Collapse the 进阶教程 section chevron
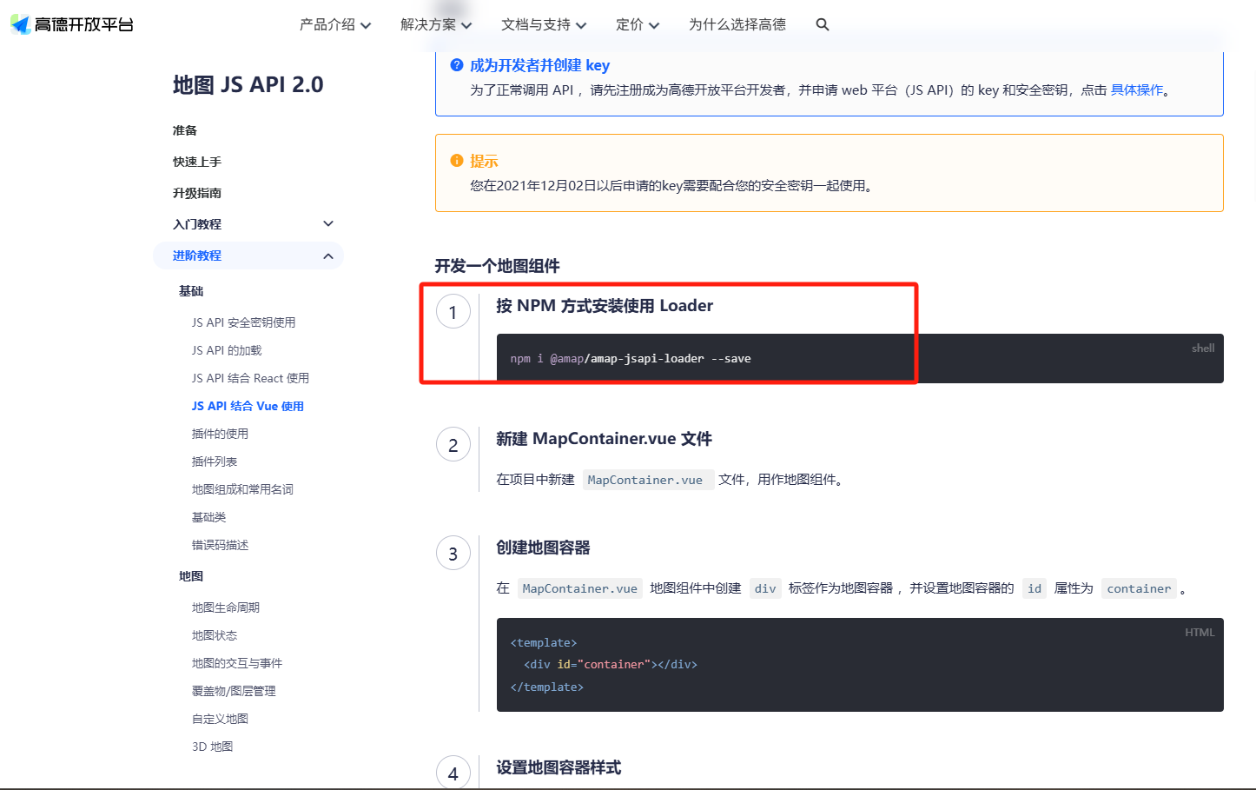Screen dimensions: 1256x790 pos(328,256)
